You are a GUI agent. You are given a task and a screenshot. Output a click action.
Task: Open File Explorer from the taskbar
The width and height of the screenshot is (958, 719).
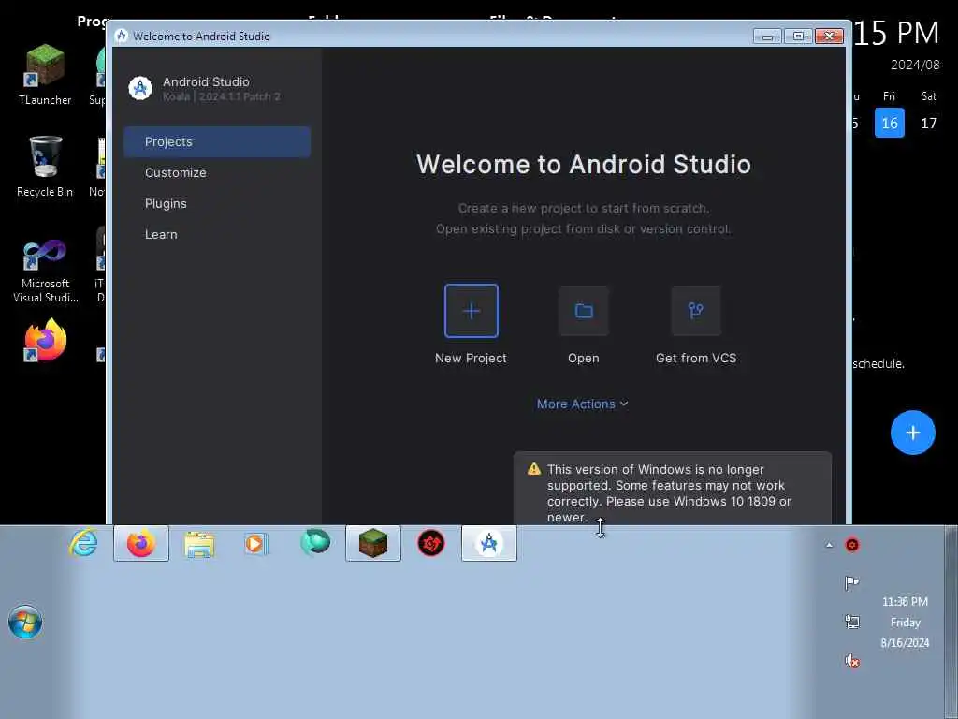(x=199, y=543)
